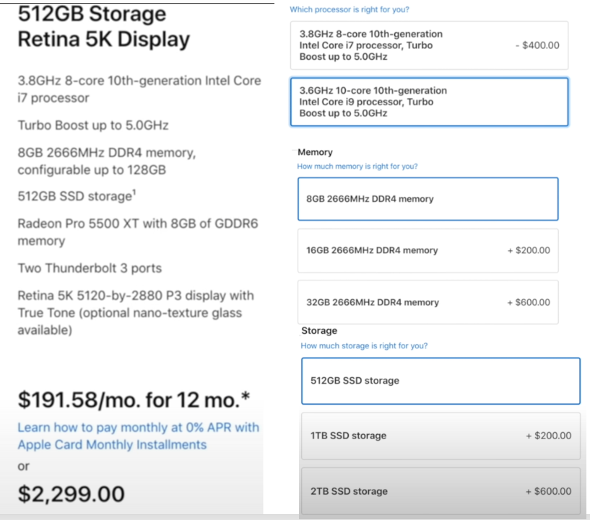Click the '+ $600.00' price beside 32GB memory
590x520 pixels.
point(529,302)
